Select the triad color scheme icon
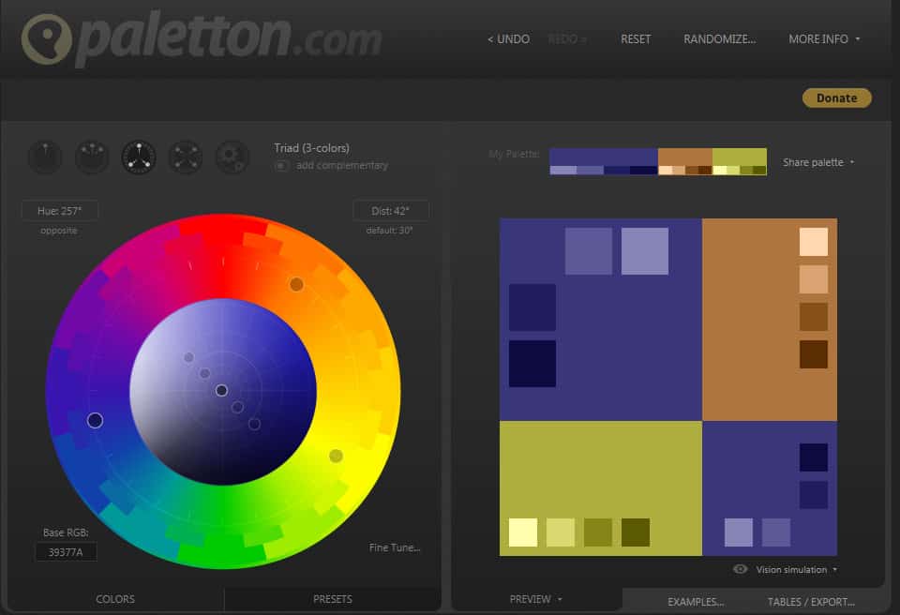This screenshot has height=615, width=900. [139, 157]
